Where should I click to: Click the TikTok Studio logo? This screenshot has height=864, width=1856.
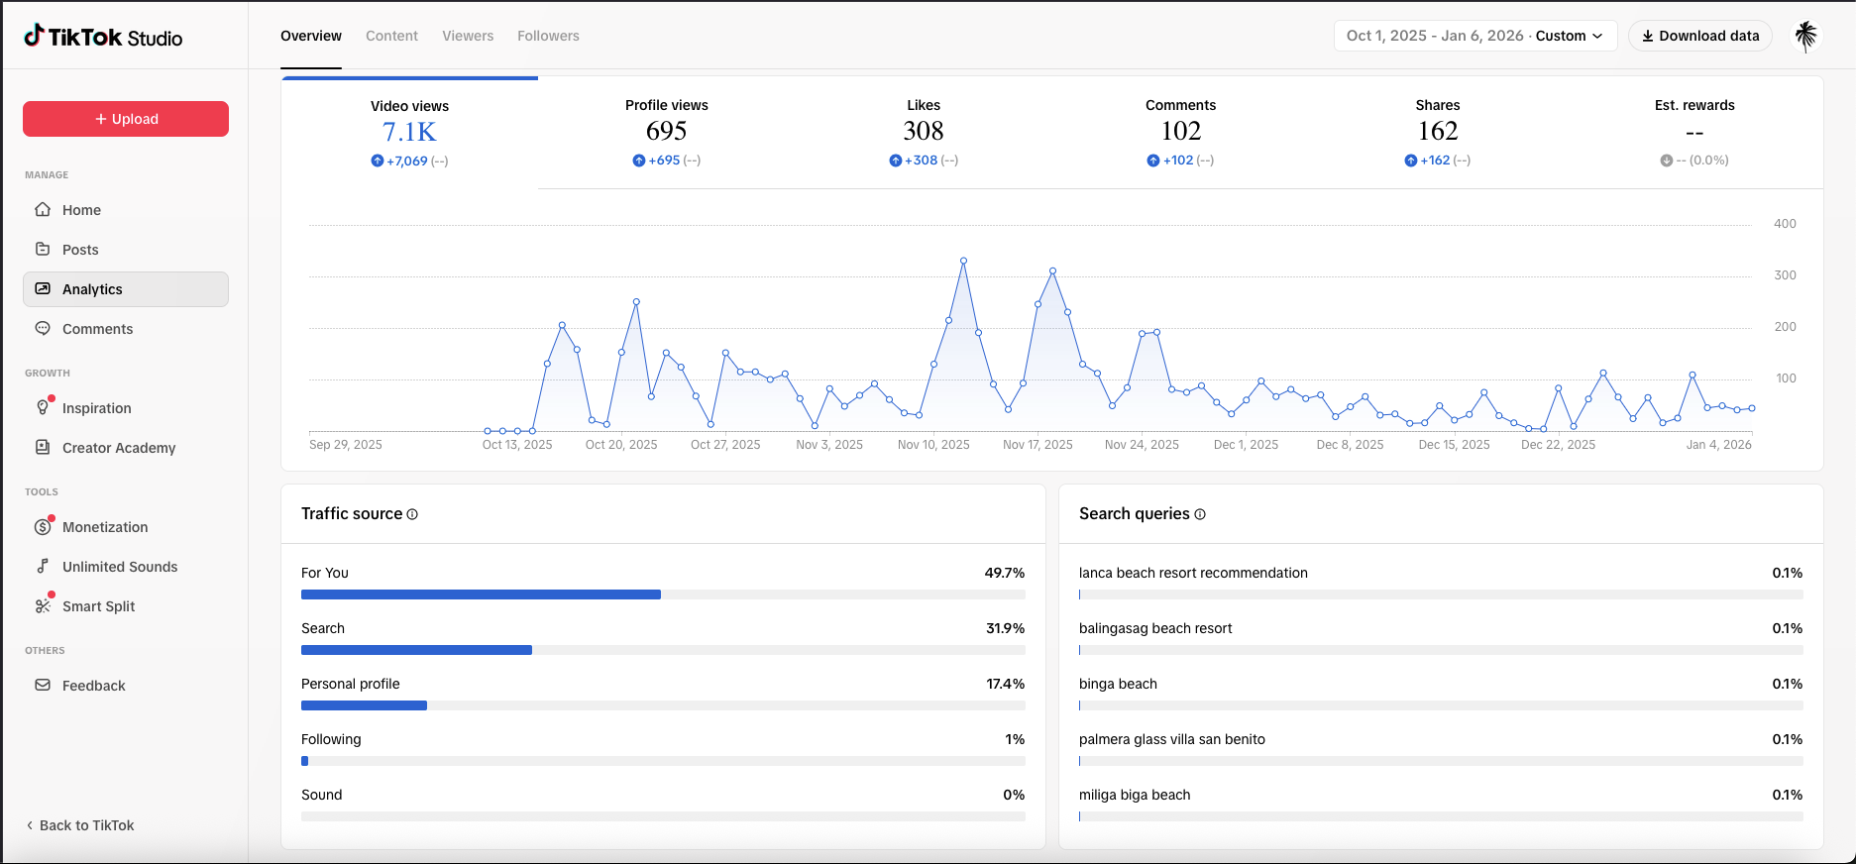pos(103,37)
